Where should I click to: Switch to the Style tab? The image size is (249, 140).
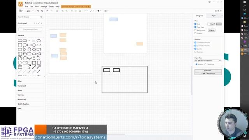pos(213,16)
